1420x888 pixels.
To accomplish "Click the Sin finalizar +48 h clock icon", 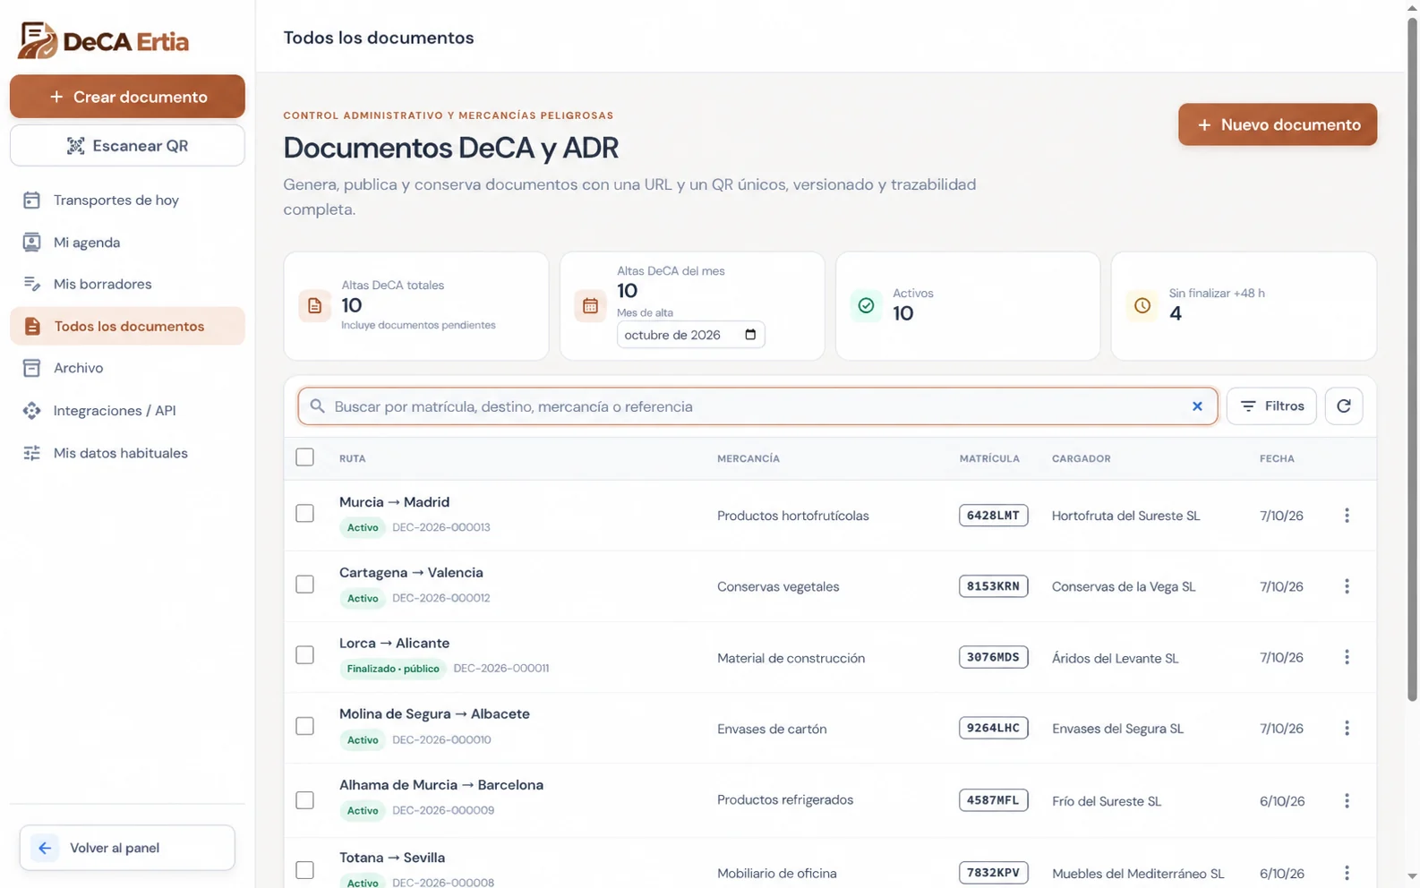I will (1142, 306).
